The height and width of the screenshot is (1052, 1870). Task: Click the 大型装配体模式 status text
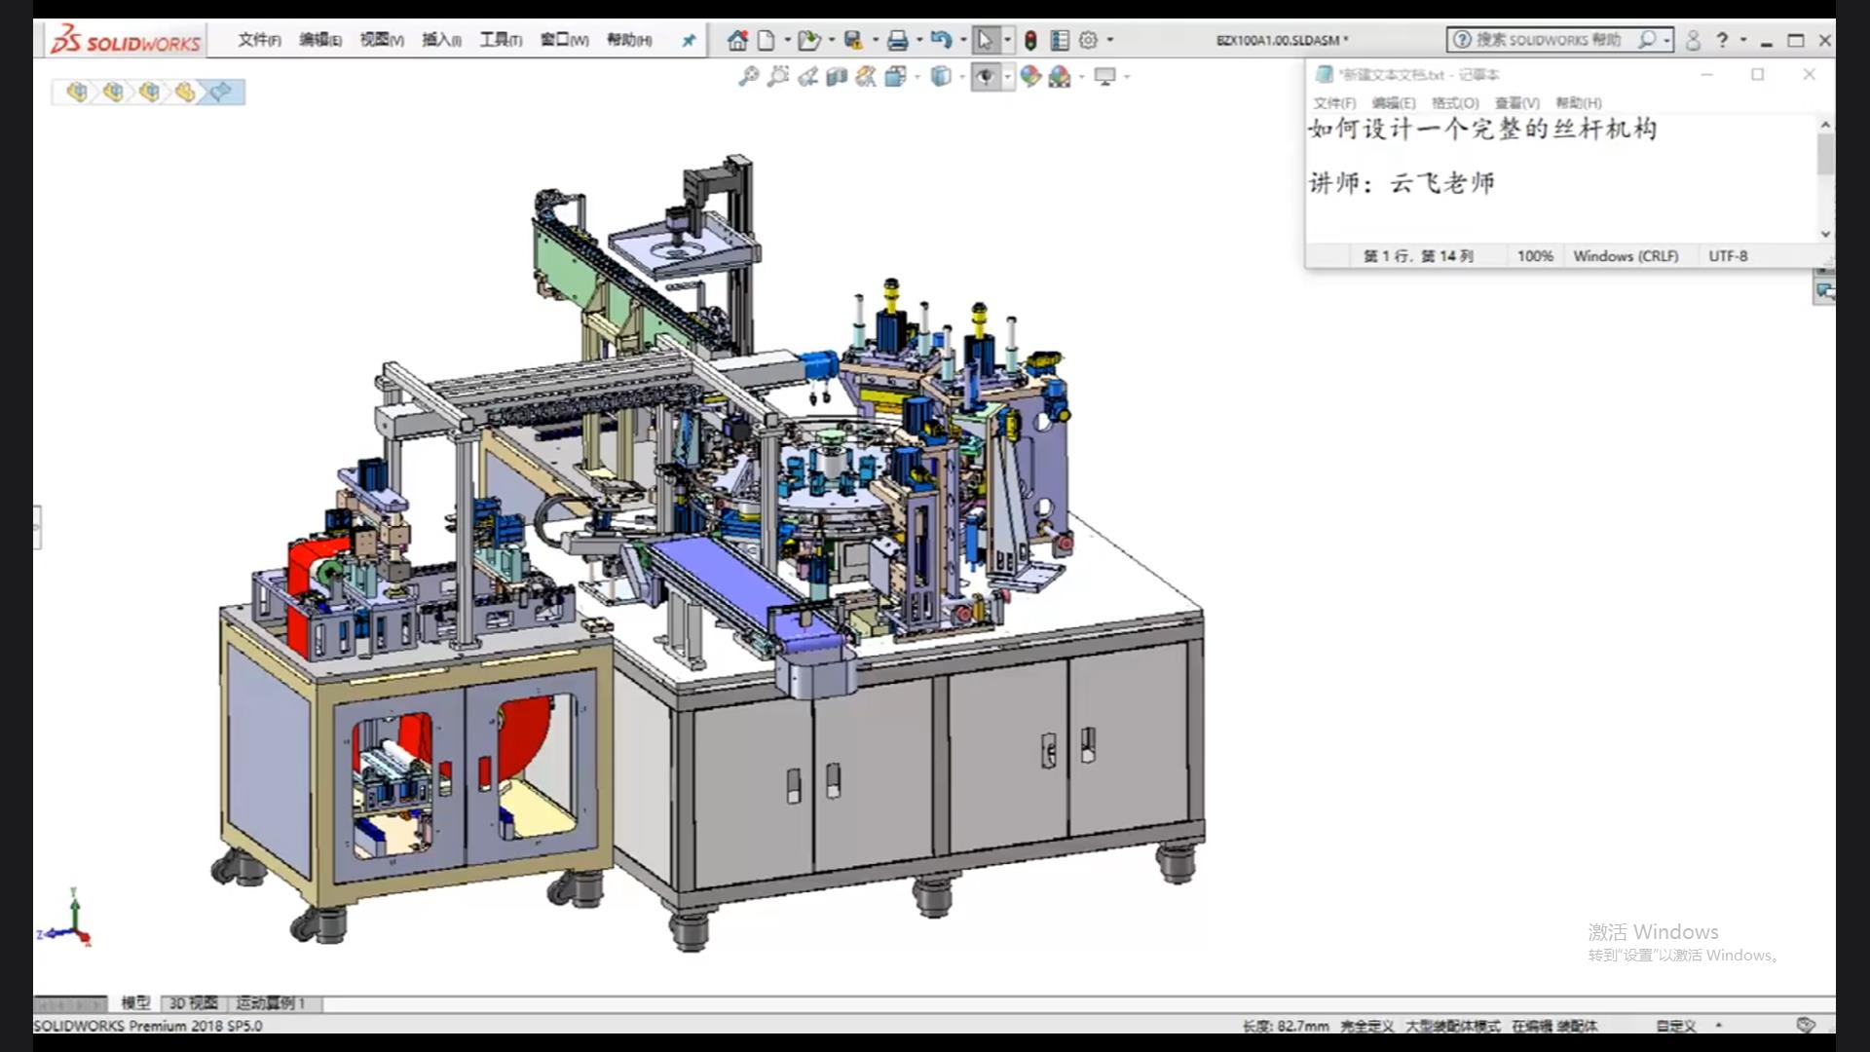(1452, 1026)
